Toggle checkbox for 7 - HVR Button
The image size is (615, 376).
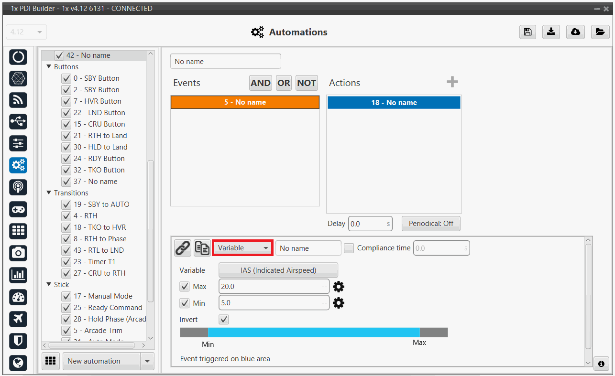pos(66,101)
